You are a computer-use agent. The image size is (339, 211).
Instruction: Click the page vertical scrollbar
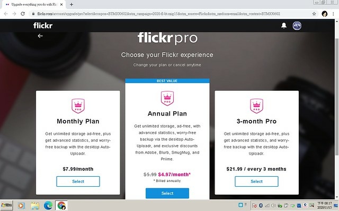[x=337, y=97]
